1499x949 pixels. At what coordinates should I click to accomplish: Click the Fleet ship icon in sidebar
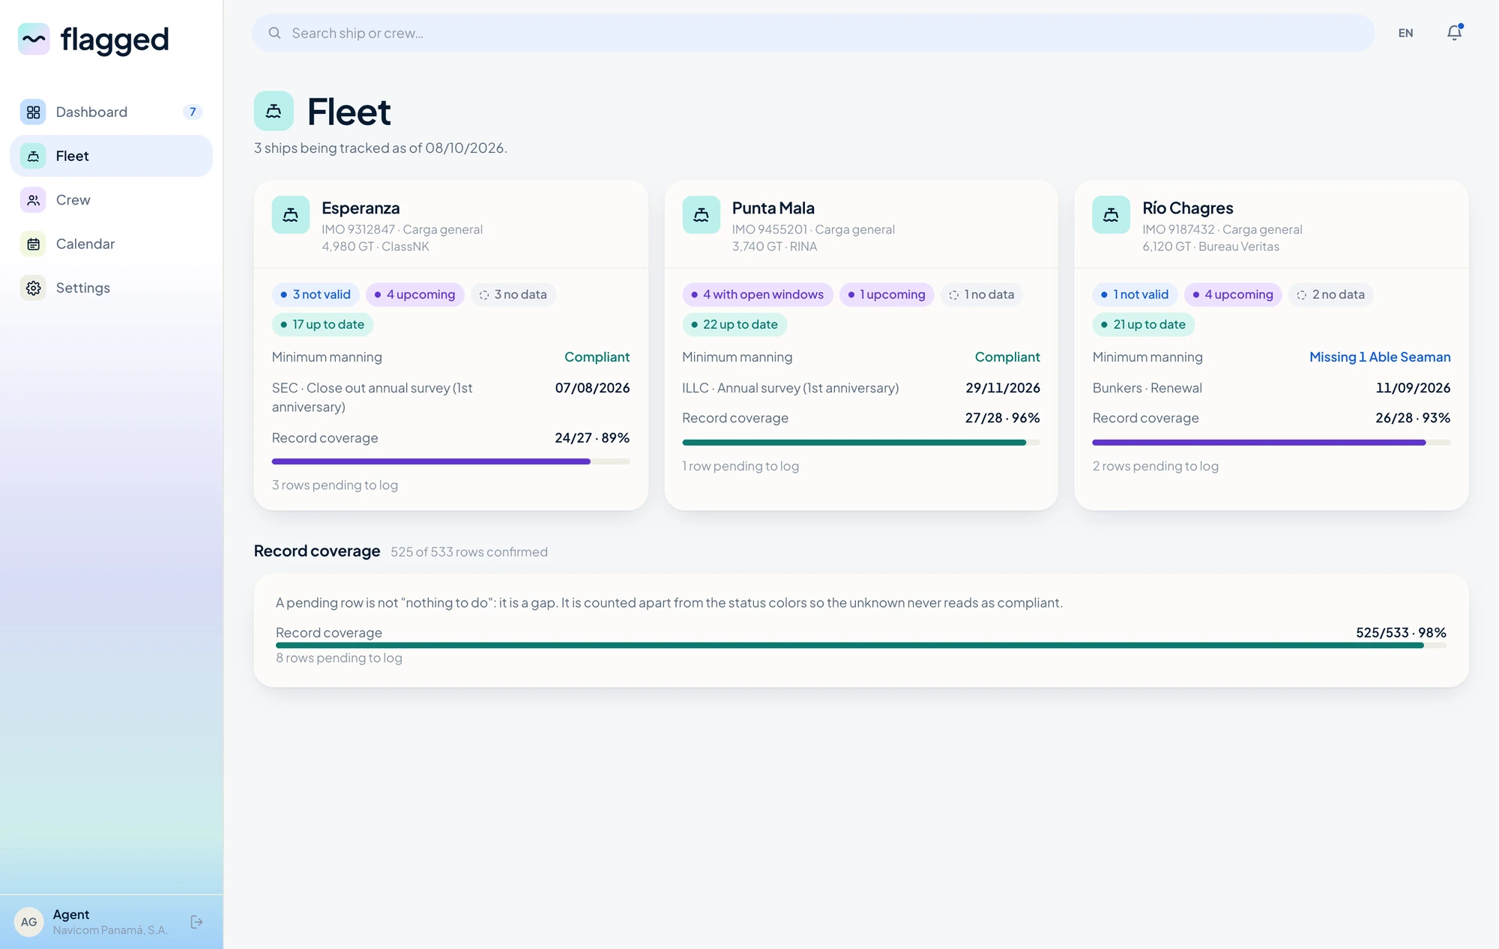pos(33,156)
